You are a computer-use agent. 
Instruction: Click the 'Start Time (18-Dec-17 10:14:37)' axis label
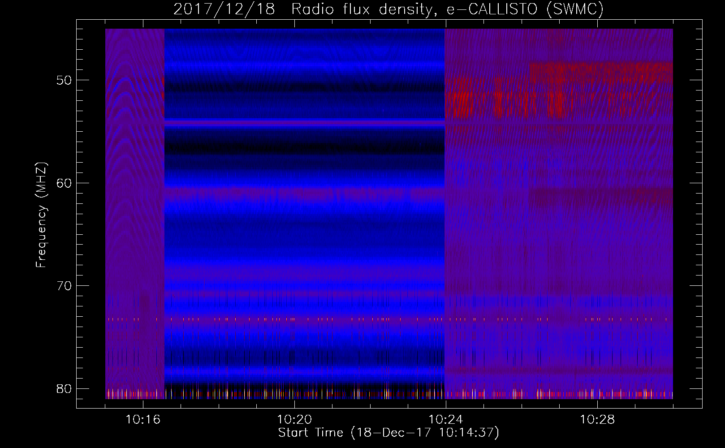point(388,433)
